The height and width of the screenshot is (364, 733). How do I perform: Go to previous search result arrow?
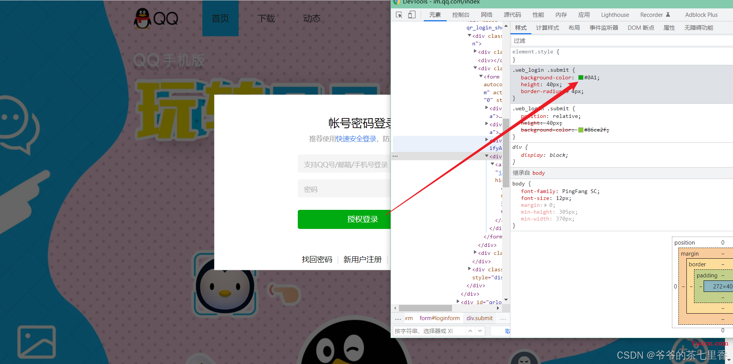coord(470,331)
